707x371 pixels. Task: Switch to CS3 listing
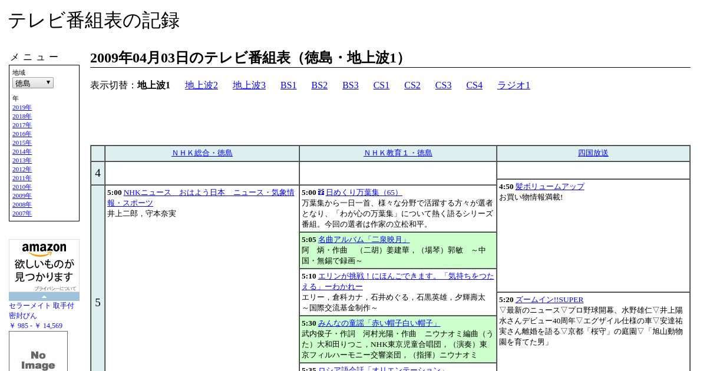[443, 85]
